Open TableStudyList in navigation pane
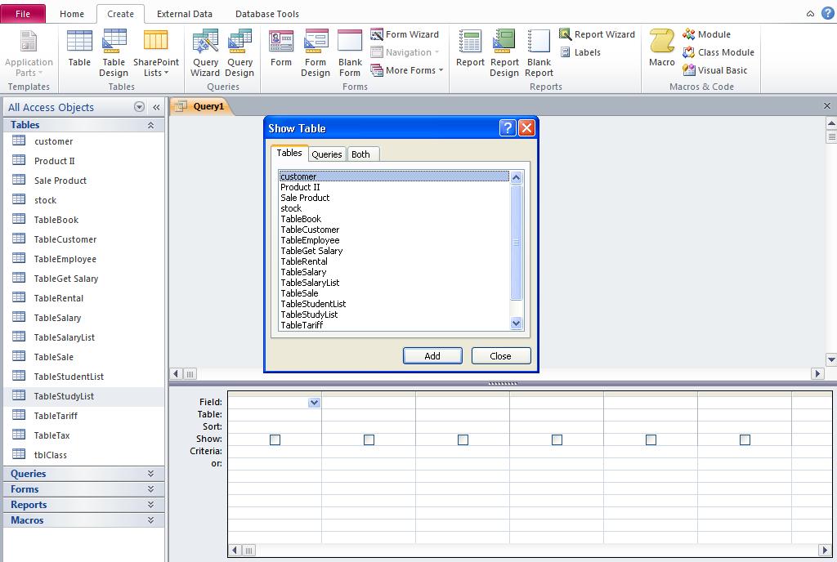Viewport: 837px width, 562px height. pyautogui.click(x=84, y=396)
